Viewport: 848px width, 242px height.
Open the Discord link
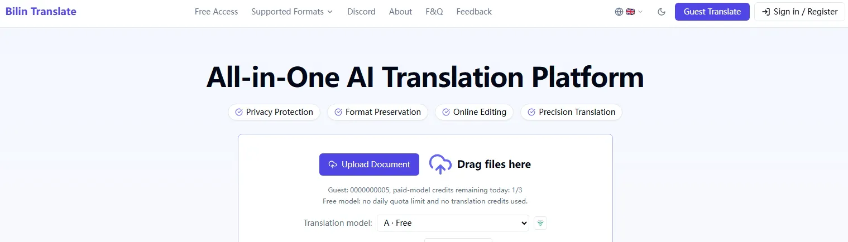coord(361,12)
